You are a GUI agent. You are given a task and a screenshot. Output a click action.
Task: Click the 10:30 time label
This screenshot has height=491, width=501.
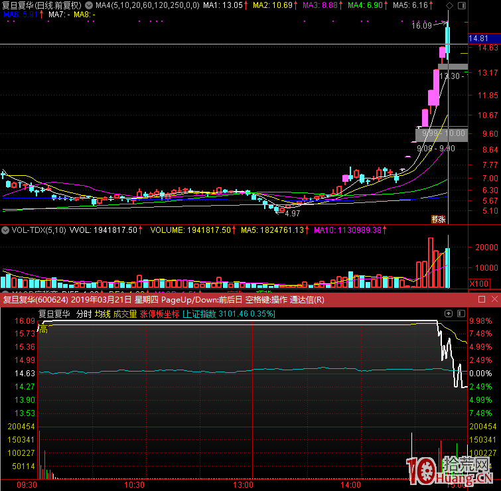[134, 485]
